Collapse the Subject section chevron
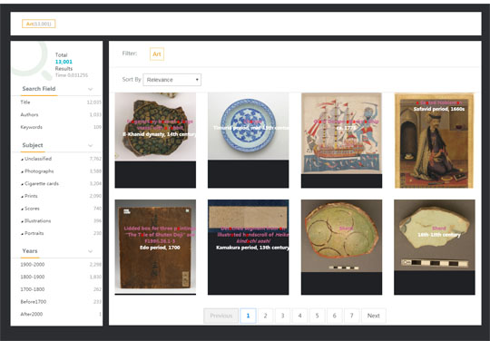 91,145
